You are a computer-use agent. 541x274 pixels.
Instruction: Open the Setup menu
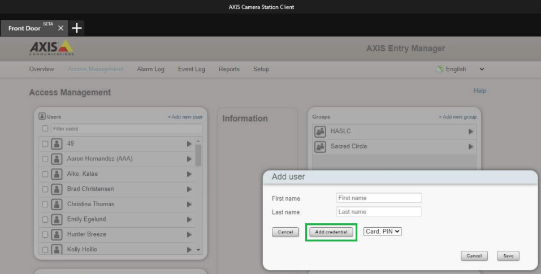261,69
